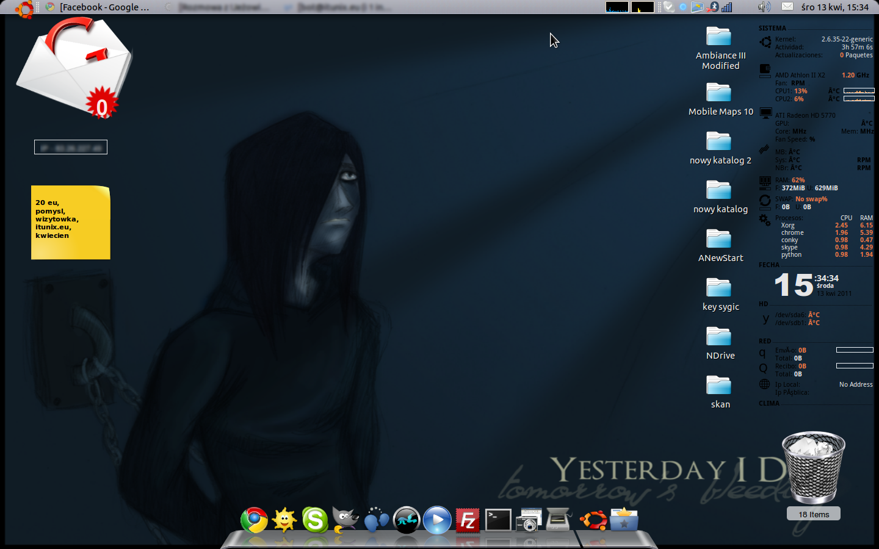Image resolution: width=879 pixels, height=549 pixels.
Task: Expand the clock calendar showing 15:34
Action: [x=834, y=7]
